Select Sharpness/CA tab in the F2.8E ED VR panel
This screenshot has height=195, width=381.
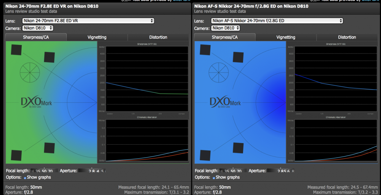click(36, 37)
